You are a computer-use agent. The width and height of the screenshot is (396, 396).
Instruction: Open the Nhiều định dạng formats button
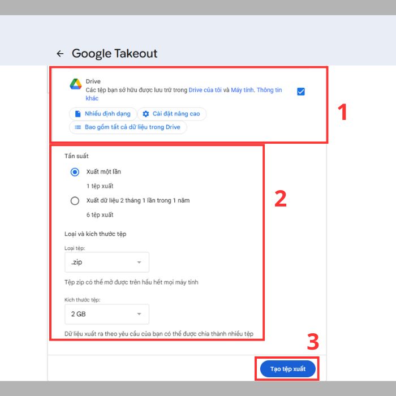[103, 114]
